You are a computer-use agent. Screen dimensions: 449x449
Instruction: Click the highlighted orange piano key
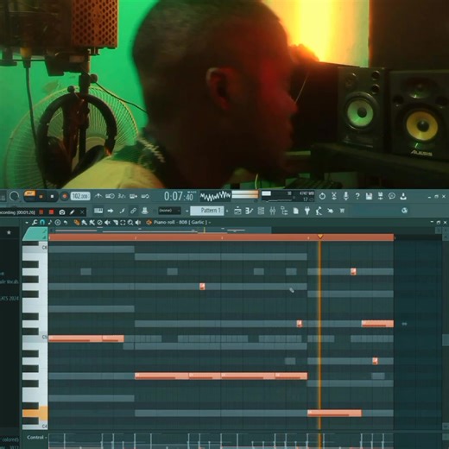pos(35,414)
